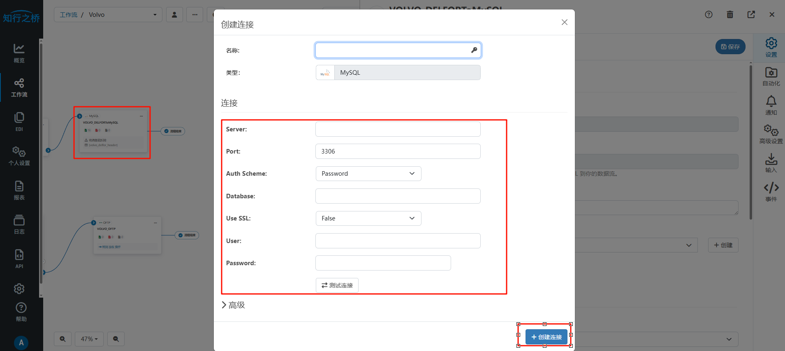Click the trash delete icon at top right
This screenshot has height=351, width=785.
pos(729,15)
